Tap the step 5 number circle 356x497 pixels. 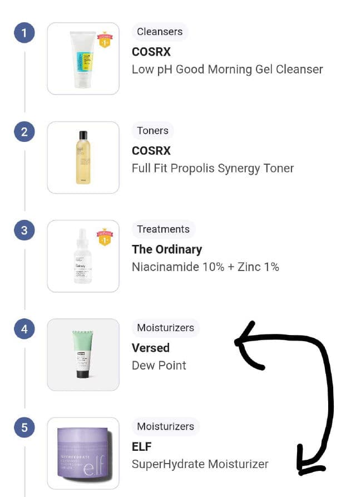pyautogui.click(x=24, y=427)
